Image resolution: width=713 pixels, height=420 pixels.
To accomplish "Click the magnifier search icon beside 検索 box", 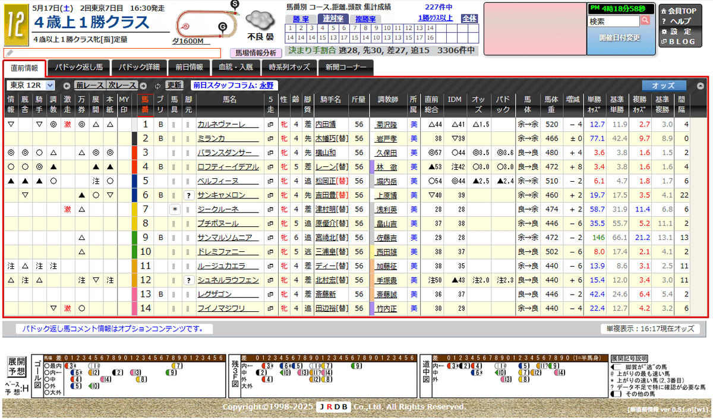I will pyautogui.click(x=646, y=20).
